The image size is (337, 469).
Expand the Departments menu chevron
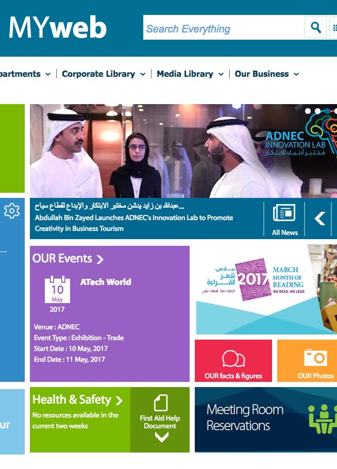(48, 74)
